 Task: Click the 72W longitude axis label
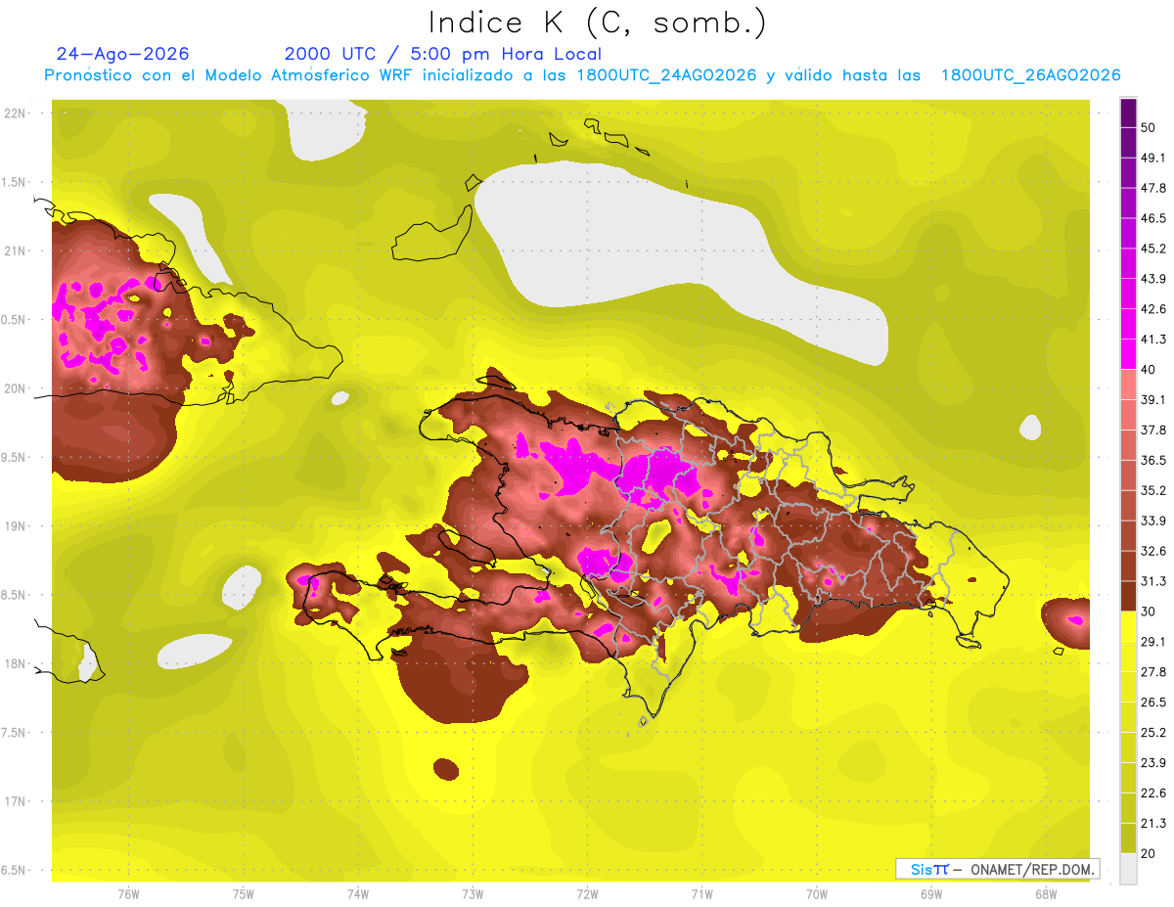pos(587,893)
